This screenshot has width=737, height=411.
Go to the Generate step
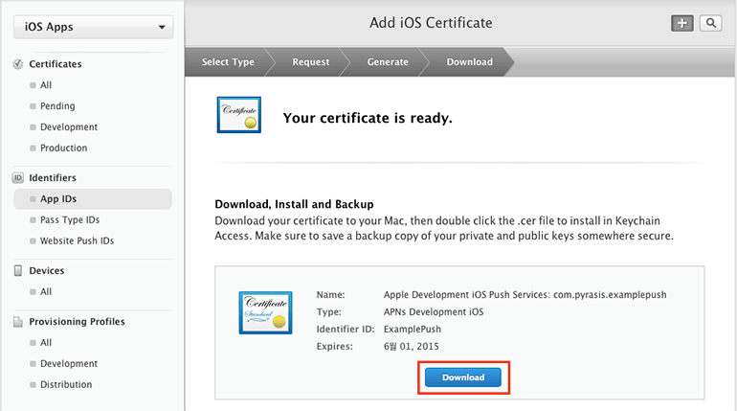(x=388, y=62)
